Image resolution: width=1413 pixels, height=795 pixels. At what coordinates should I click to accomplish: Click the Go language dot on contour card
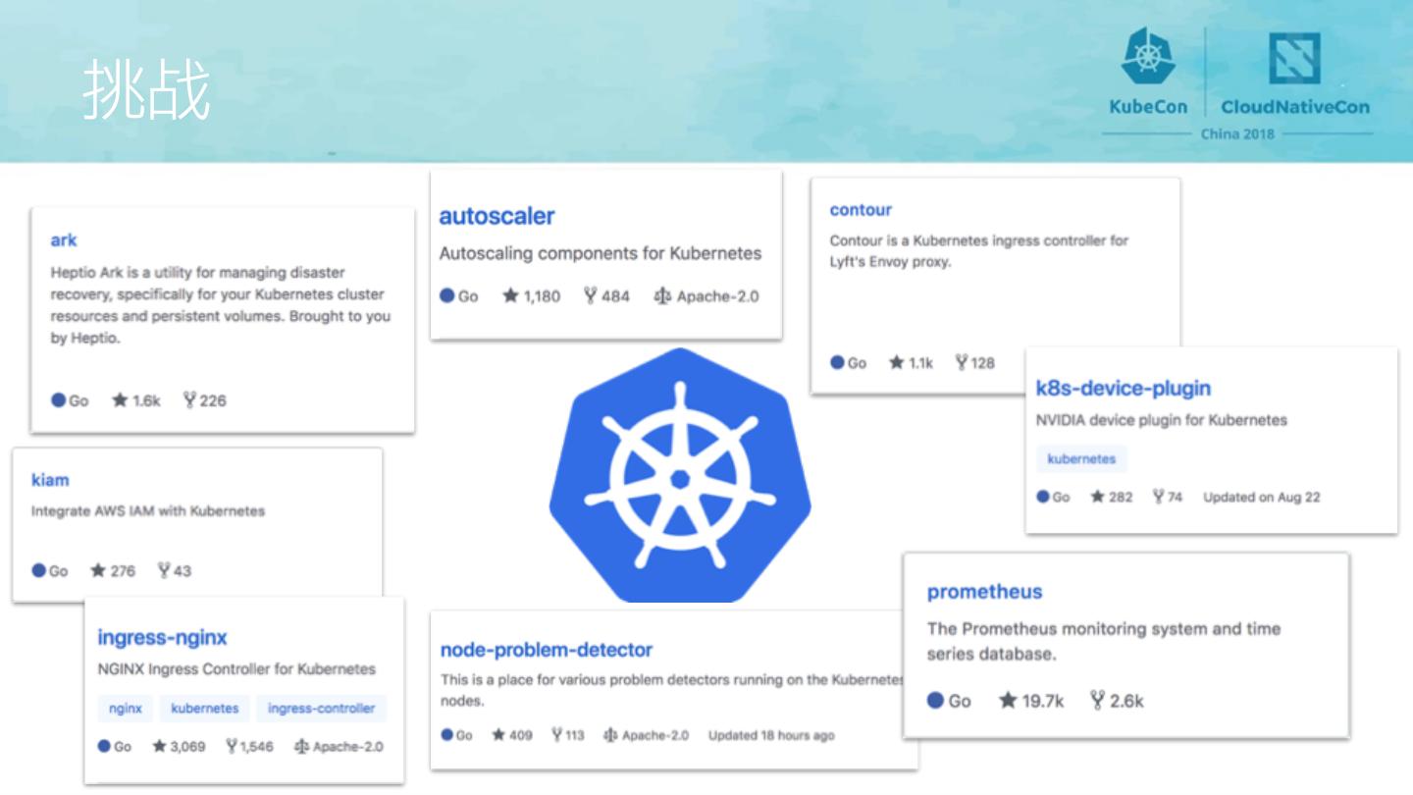(837, 363)
